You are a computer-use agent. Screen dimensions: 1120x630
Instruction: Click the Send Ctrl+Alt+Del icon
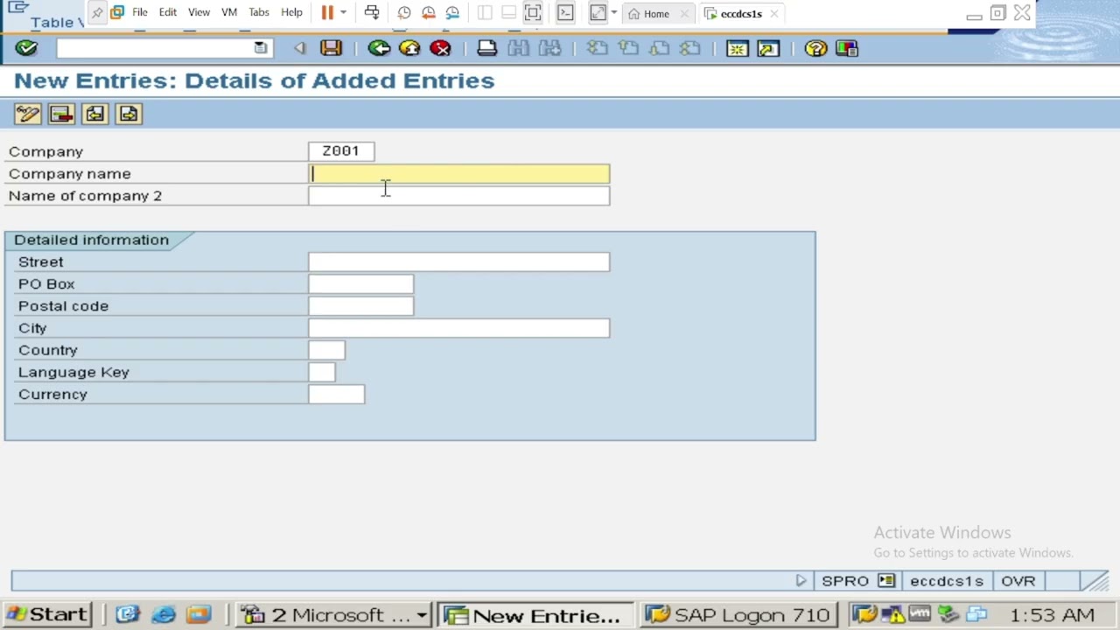pyautogui.click(x=372, y=13)
